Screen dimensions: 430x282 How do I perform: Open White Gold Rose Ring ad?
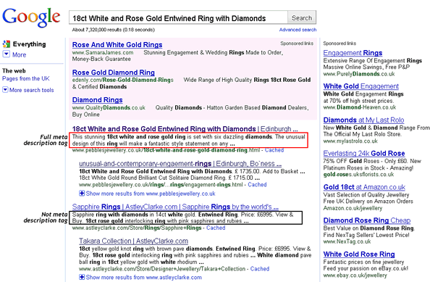[359, 254]
